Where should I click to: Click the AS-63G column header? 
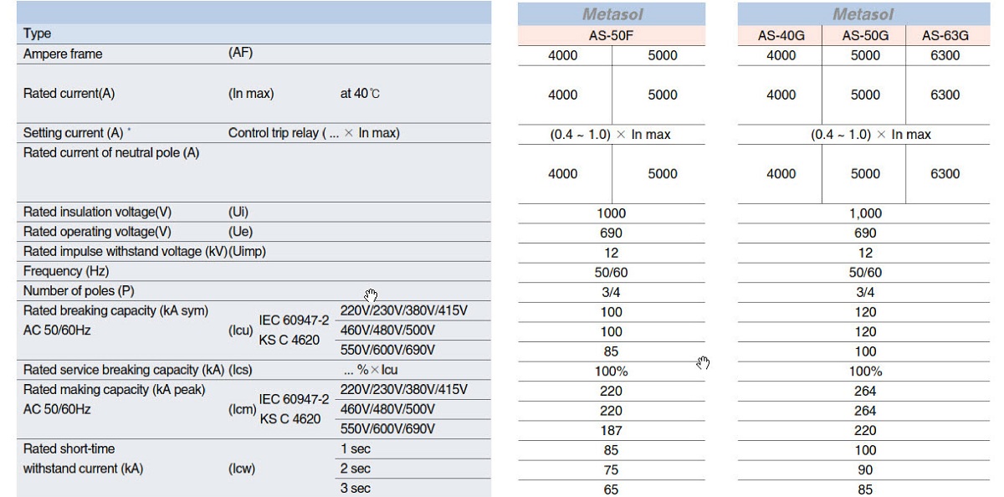click(946, 34)
